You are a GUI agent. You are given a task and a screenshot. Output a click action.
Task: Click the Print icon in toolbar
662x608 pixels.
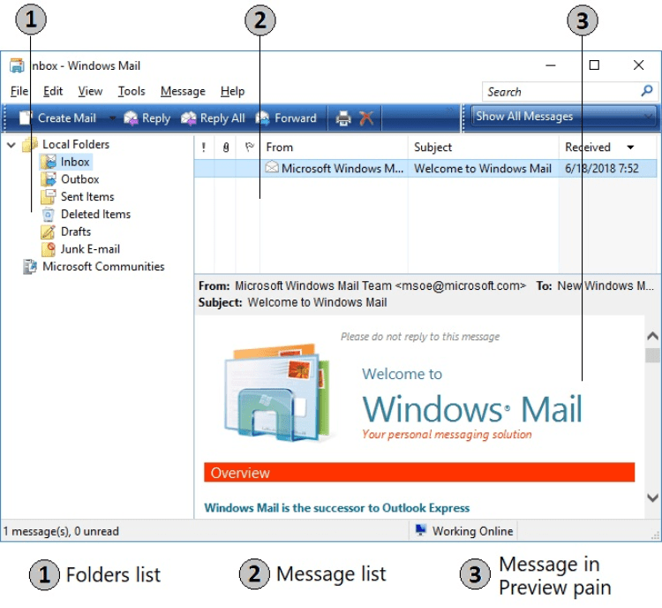click(343, 118)
